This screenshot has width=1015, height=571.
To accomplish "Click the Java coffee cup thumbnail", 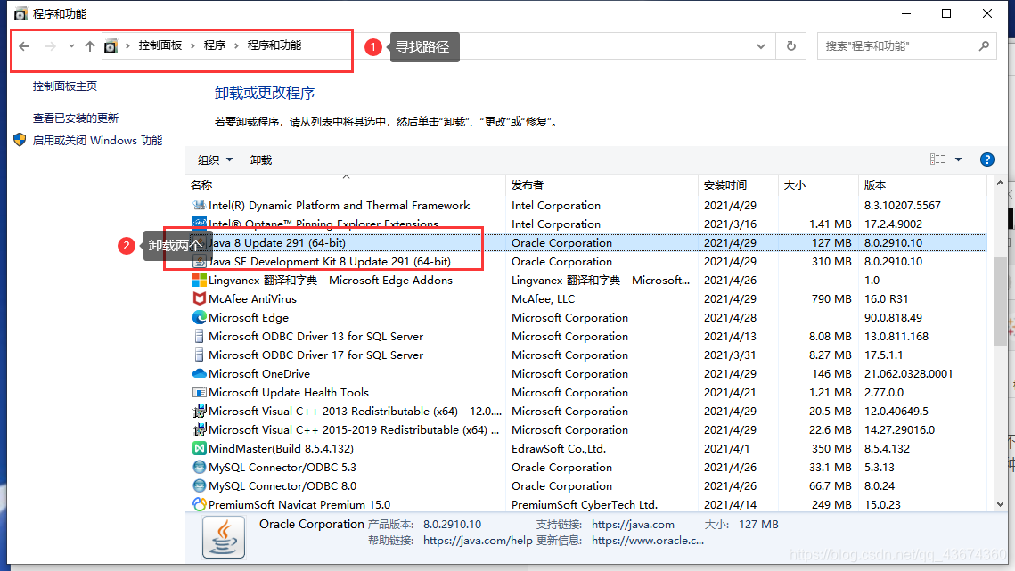I will pos(224,536).
